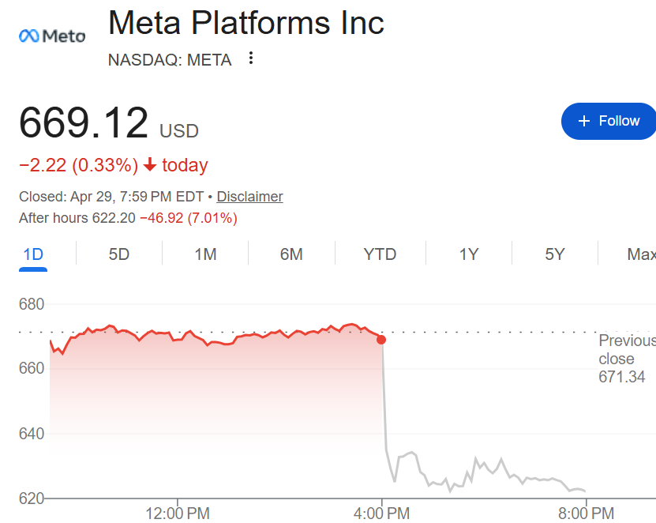Click the red down arrow beside today

click(x=150, y=166)
